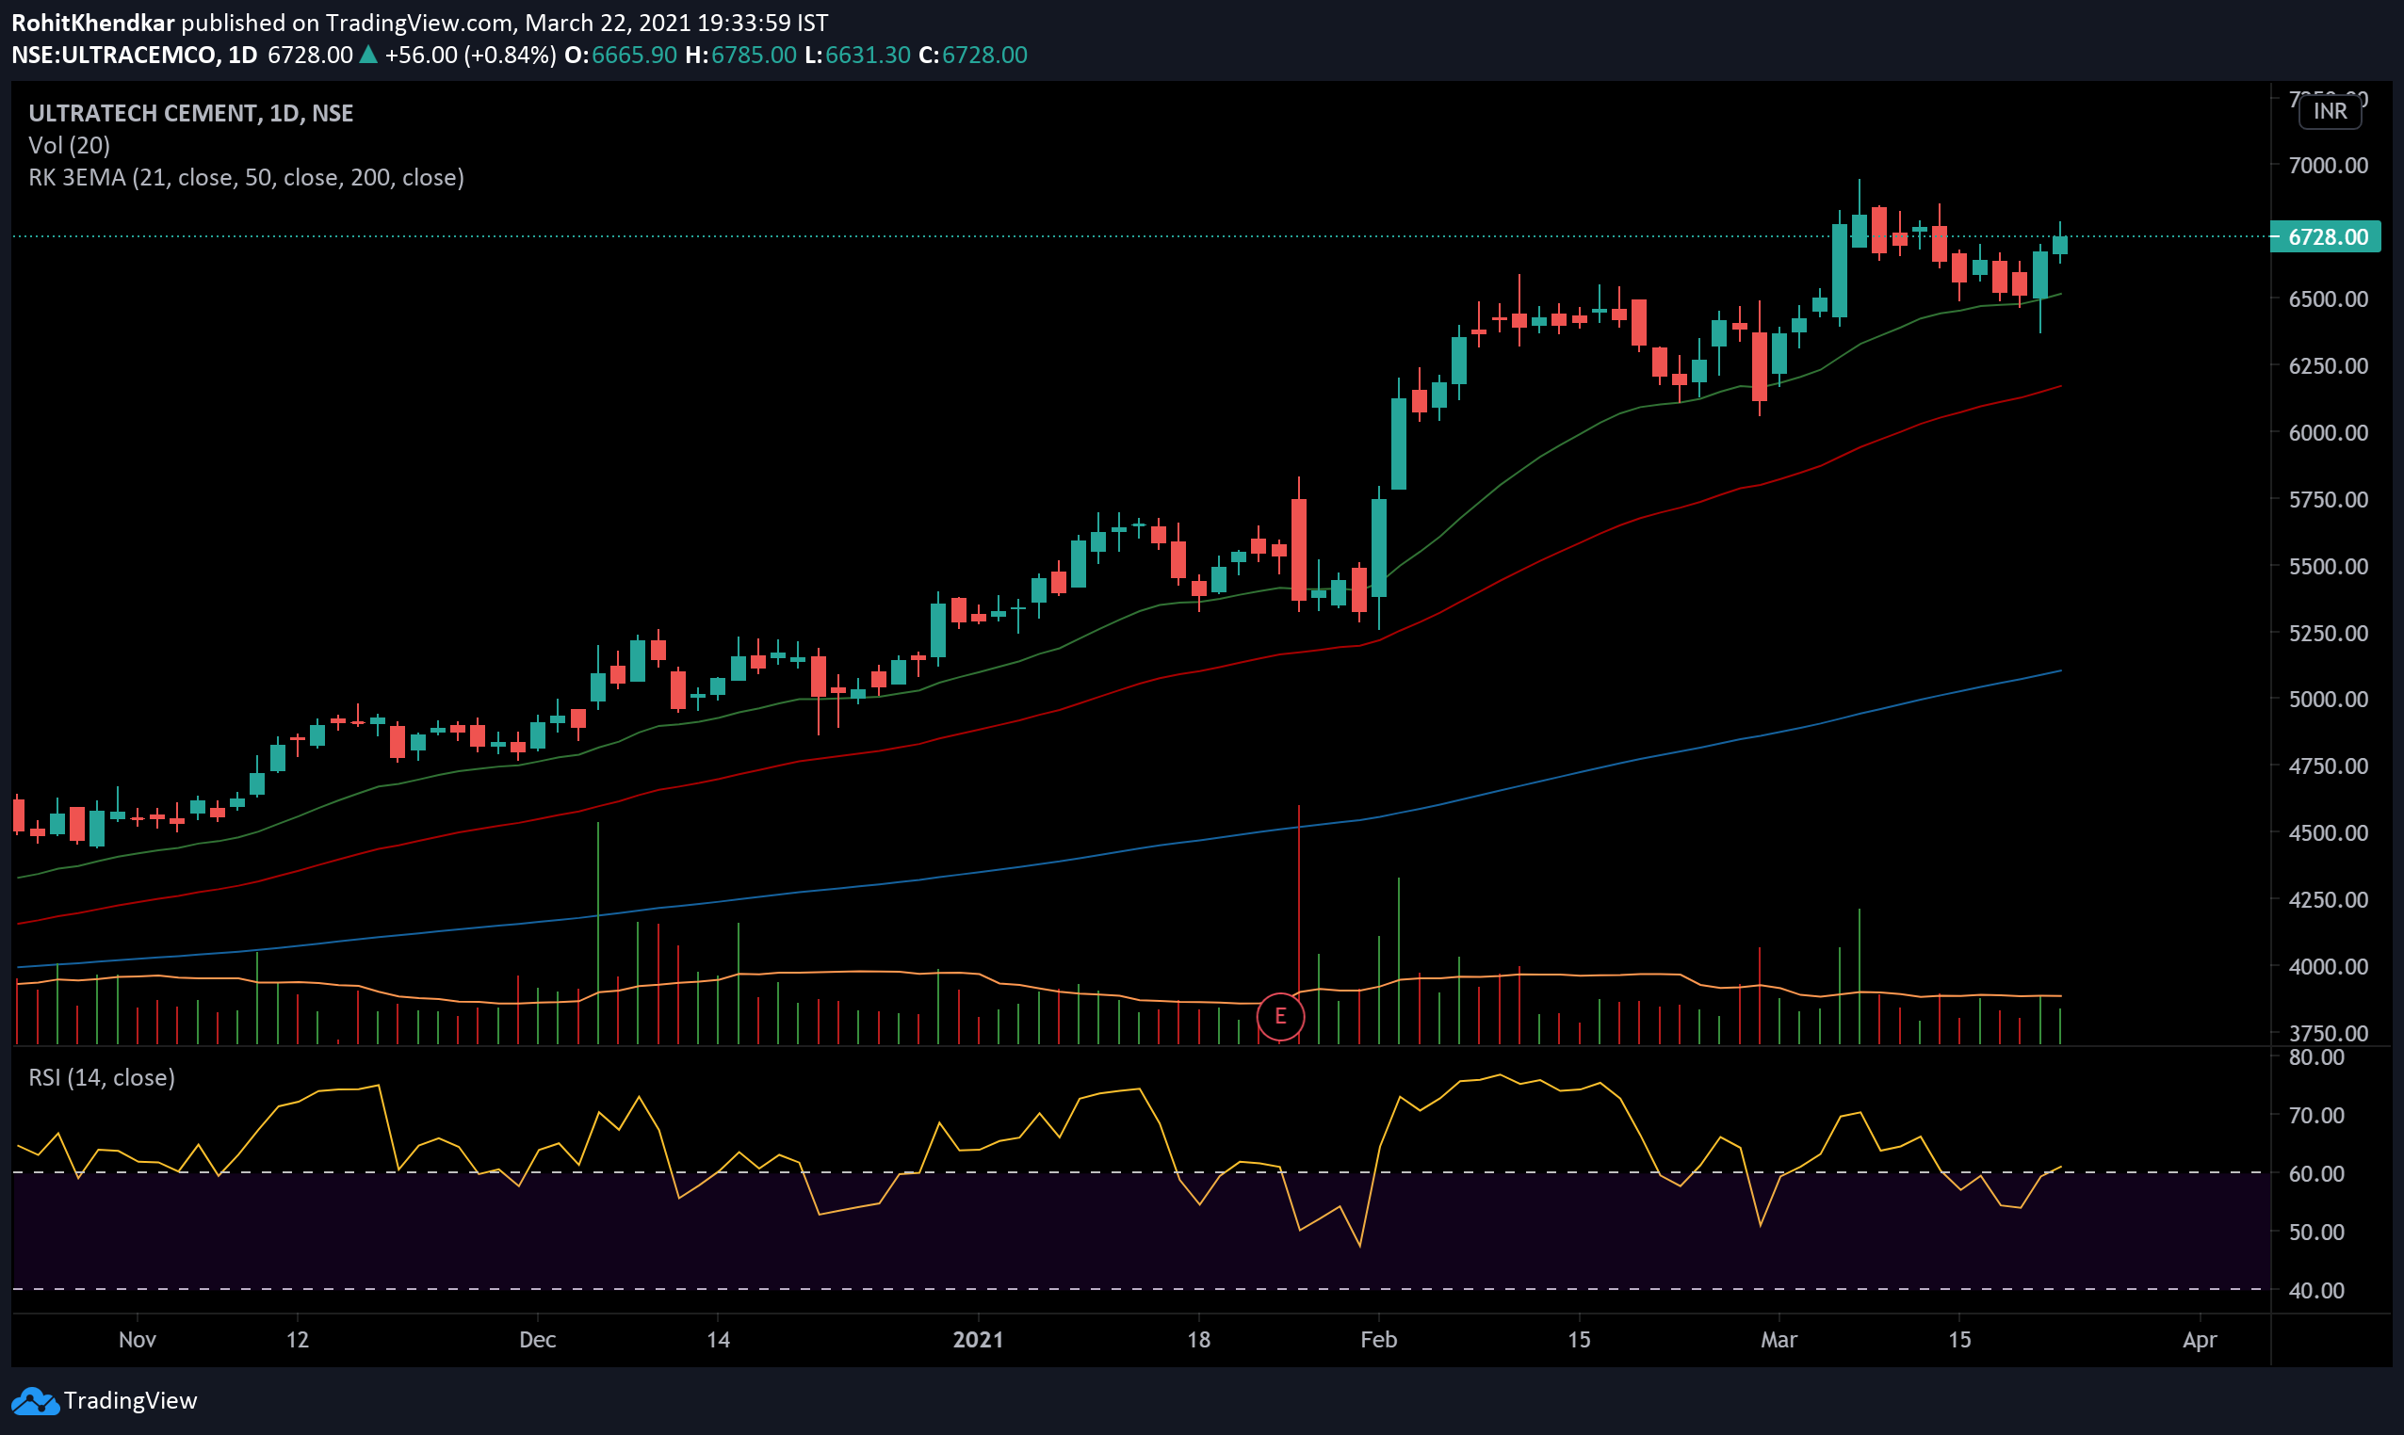2404x1435 pixels.
Task: Click the O:6665.90 open value
Action: (620, 55)
